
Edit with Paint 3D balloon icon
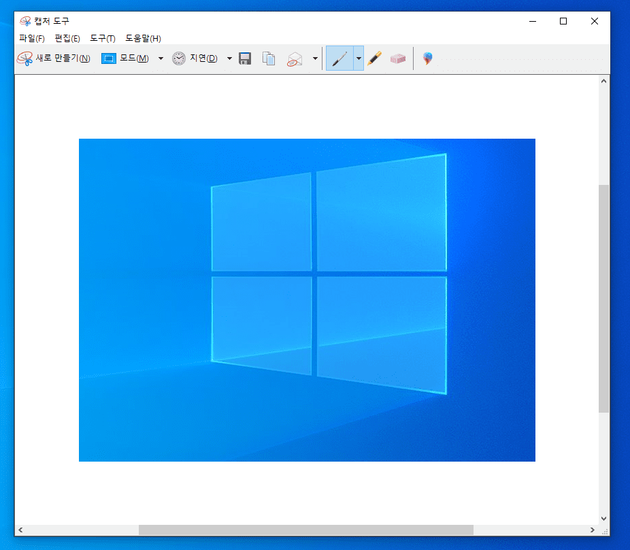tap(427, 58)
